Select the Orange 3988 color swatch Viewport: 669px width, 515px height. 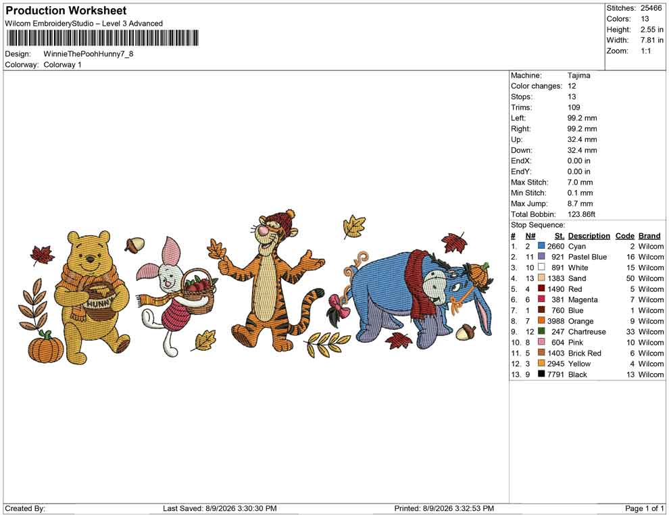[541, 320]
